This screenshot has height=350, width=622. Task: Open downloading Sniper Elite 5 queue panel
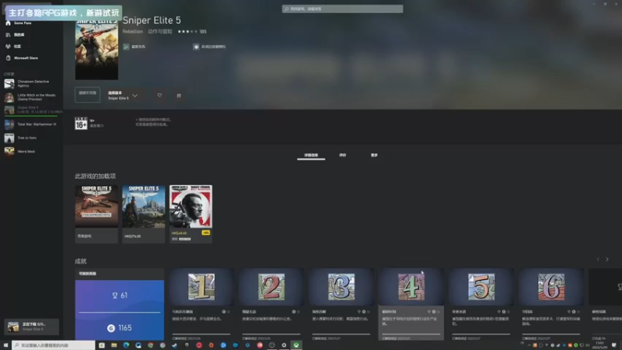pos(32,327)
